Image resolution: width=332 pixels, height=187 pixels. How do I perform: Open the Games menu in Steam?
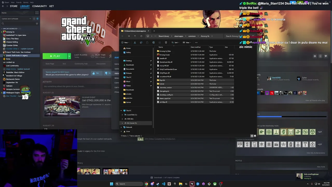pyautogui.click(x=26, y=2)
